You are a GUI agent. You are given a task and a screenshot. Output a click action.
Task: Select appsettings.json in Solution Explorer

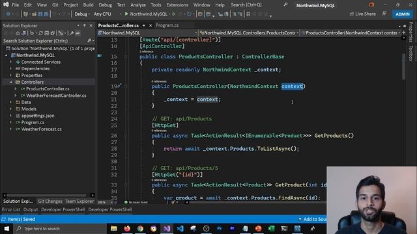click(38, 116)
